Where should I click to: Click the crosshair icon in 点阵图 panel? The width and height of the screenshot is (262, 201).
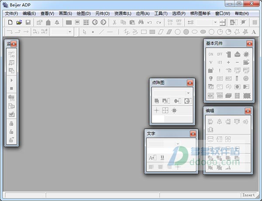(x=156, y=111)
